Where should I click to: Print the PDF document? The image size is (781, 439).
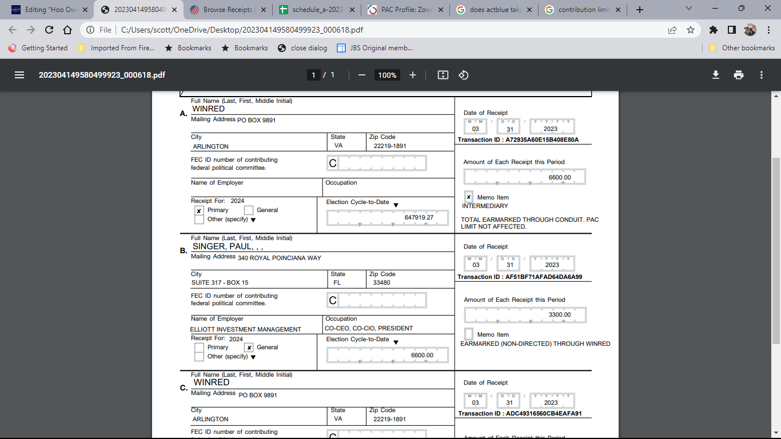[739, 75]
